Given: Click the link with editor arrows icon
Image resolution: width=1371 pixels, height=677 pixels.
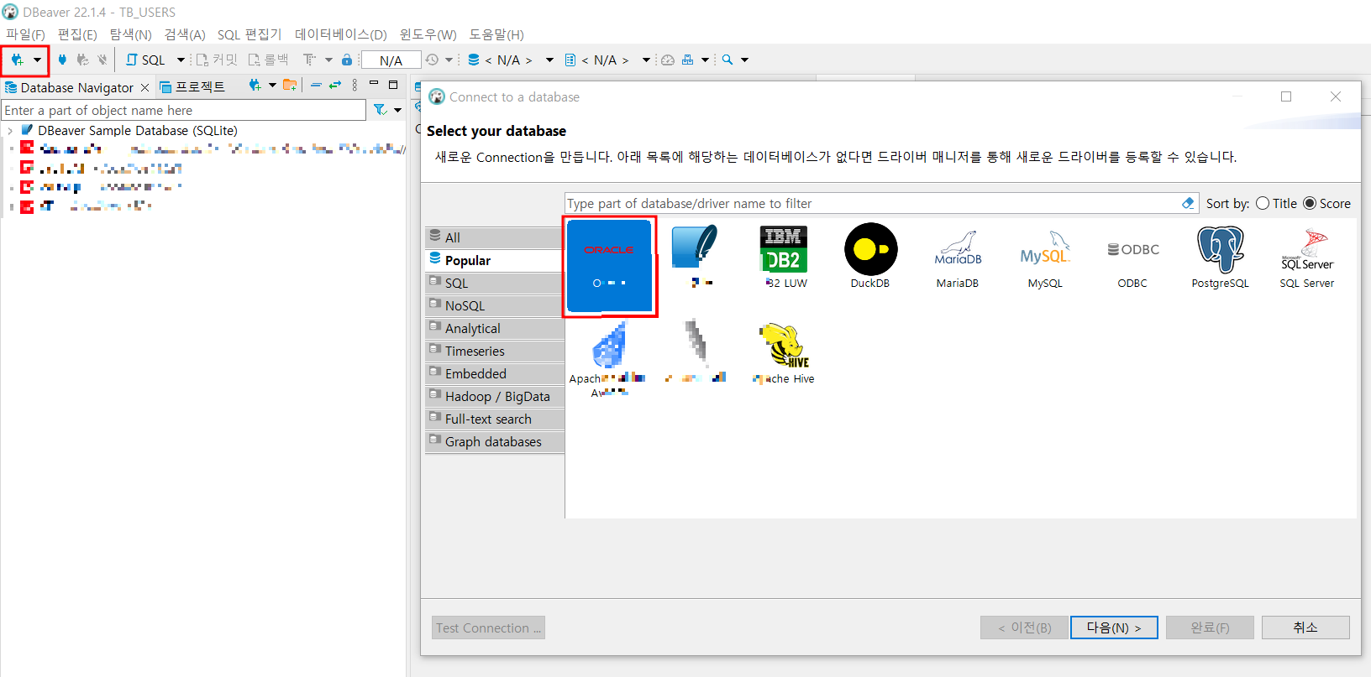Looking at the screenshot, I should click(335, 85).
